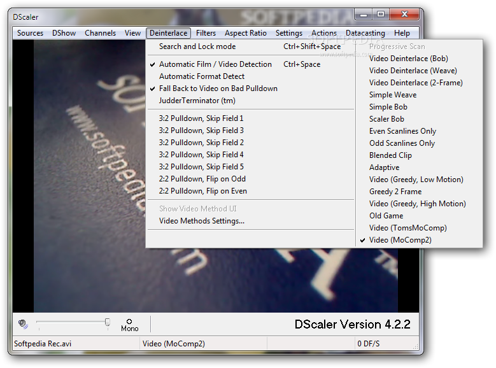Select Even Scanlines Only

[420, 131]
